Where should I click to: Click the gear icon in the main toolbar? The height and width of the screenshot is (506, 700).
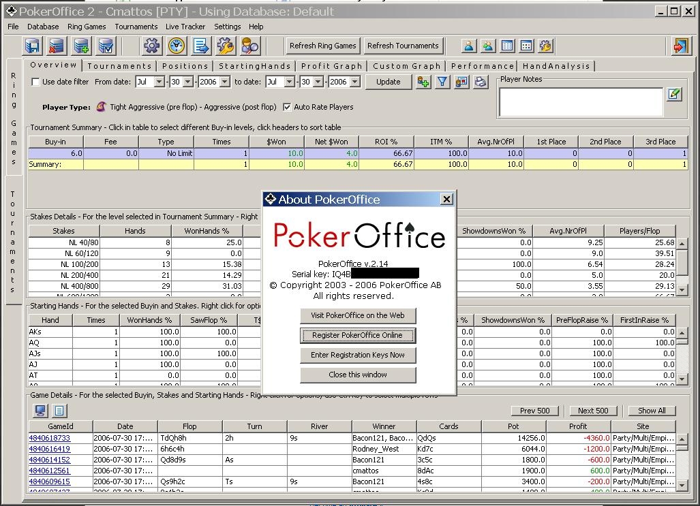click(x=151, y=46)
